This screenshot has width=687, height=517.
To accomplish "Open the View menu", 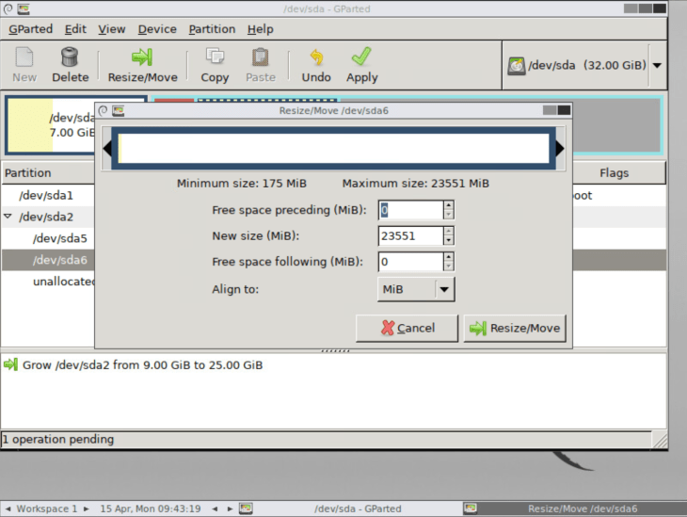I will (112, 29).
